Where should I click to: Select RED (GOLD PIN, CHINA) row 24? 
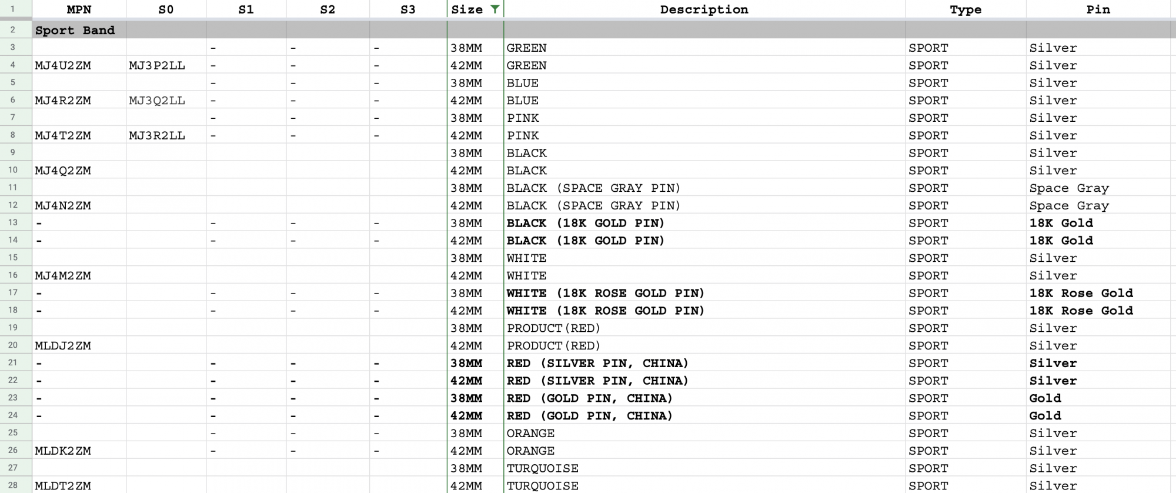[704, 415]
